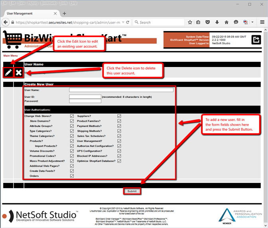Click the page scrollbar up arrow
Image resolution: width=268 pixels, height=228 pixels.
click(266, 30)
